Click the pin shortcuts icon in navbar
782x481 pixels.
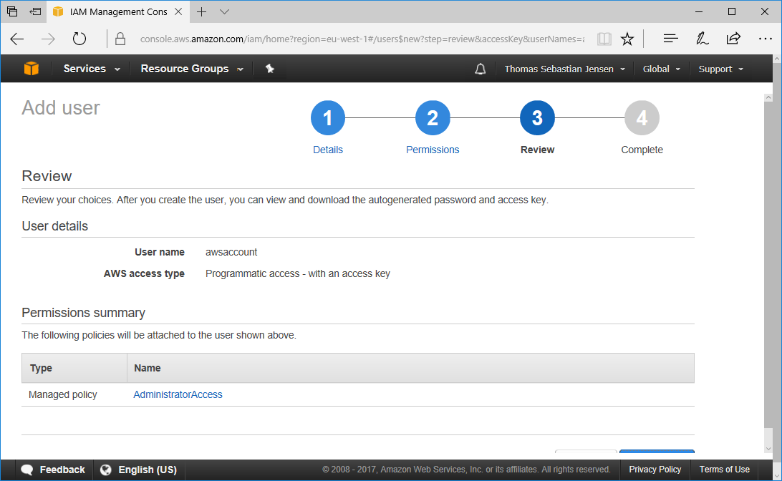coord(270,69)
